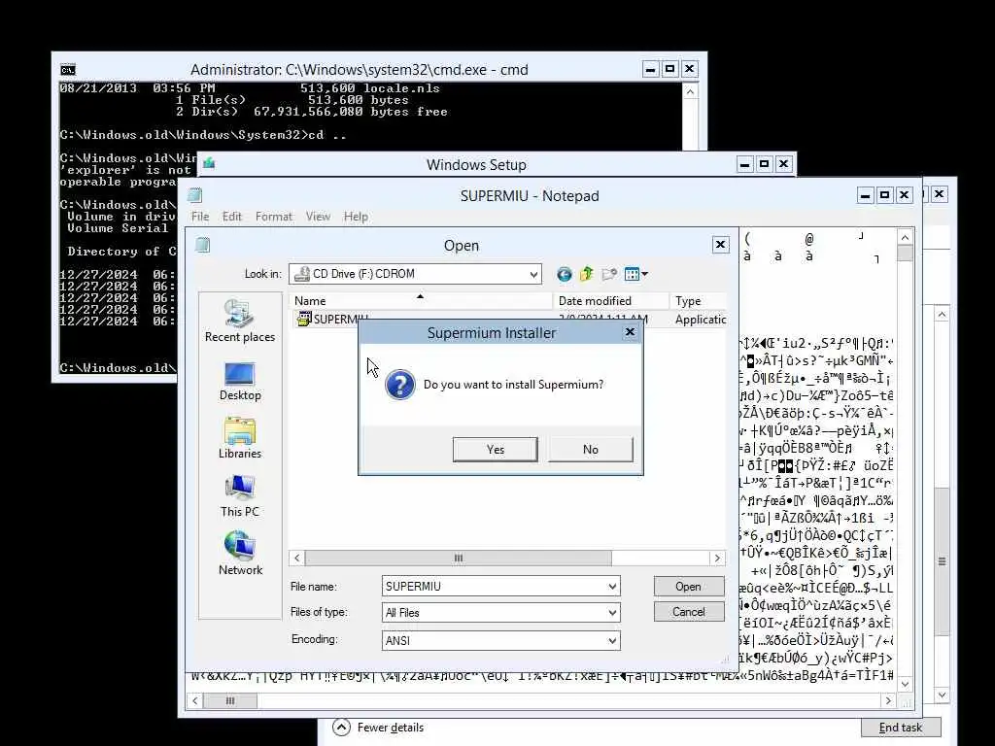Click the cmd window system icon

pyautogui.click(x=68, y=70)
